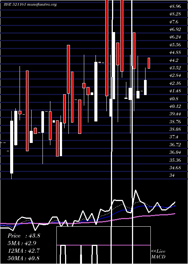This screenshot has height=264, width=188.
Task: Click the 48.96 price axis label
Action: pyautogui.click(x=175, y=6)
